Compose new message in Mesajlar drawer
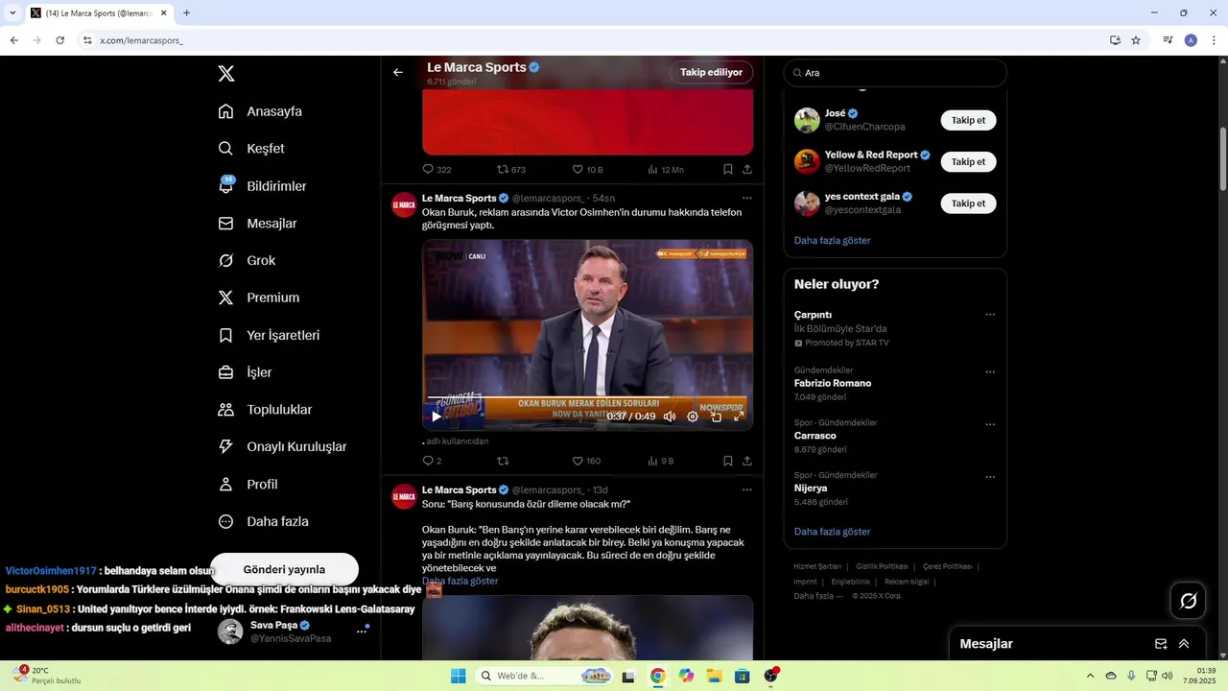Image resolution: width=1228 pixels, height=691 pixels. [1161, 644]
